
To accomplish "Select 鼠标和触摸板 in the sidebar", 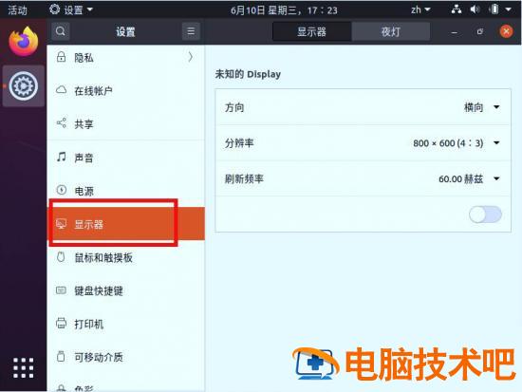I will [126, 257].
